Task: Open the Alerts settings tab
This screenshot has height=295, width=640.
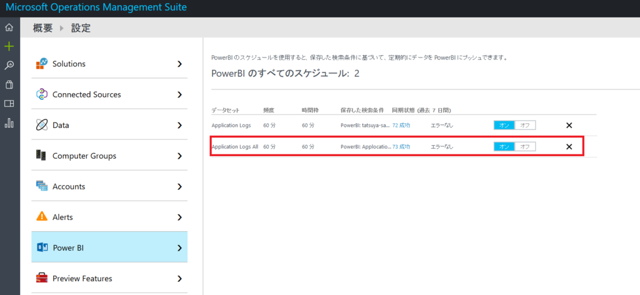Action: tap(109, 217)
